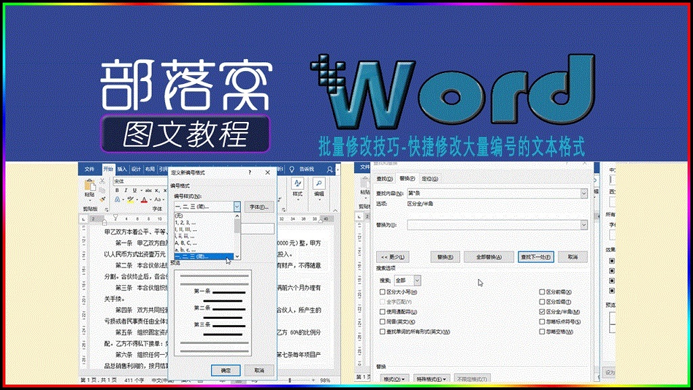The image size is (693, 390).
Task: Open the 设计 ribbon tab
Action: tap(136, 169)
